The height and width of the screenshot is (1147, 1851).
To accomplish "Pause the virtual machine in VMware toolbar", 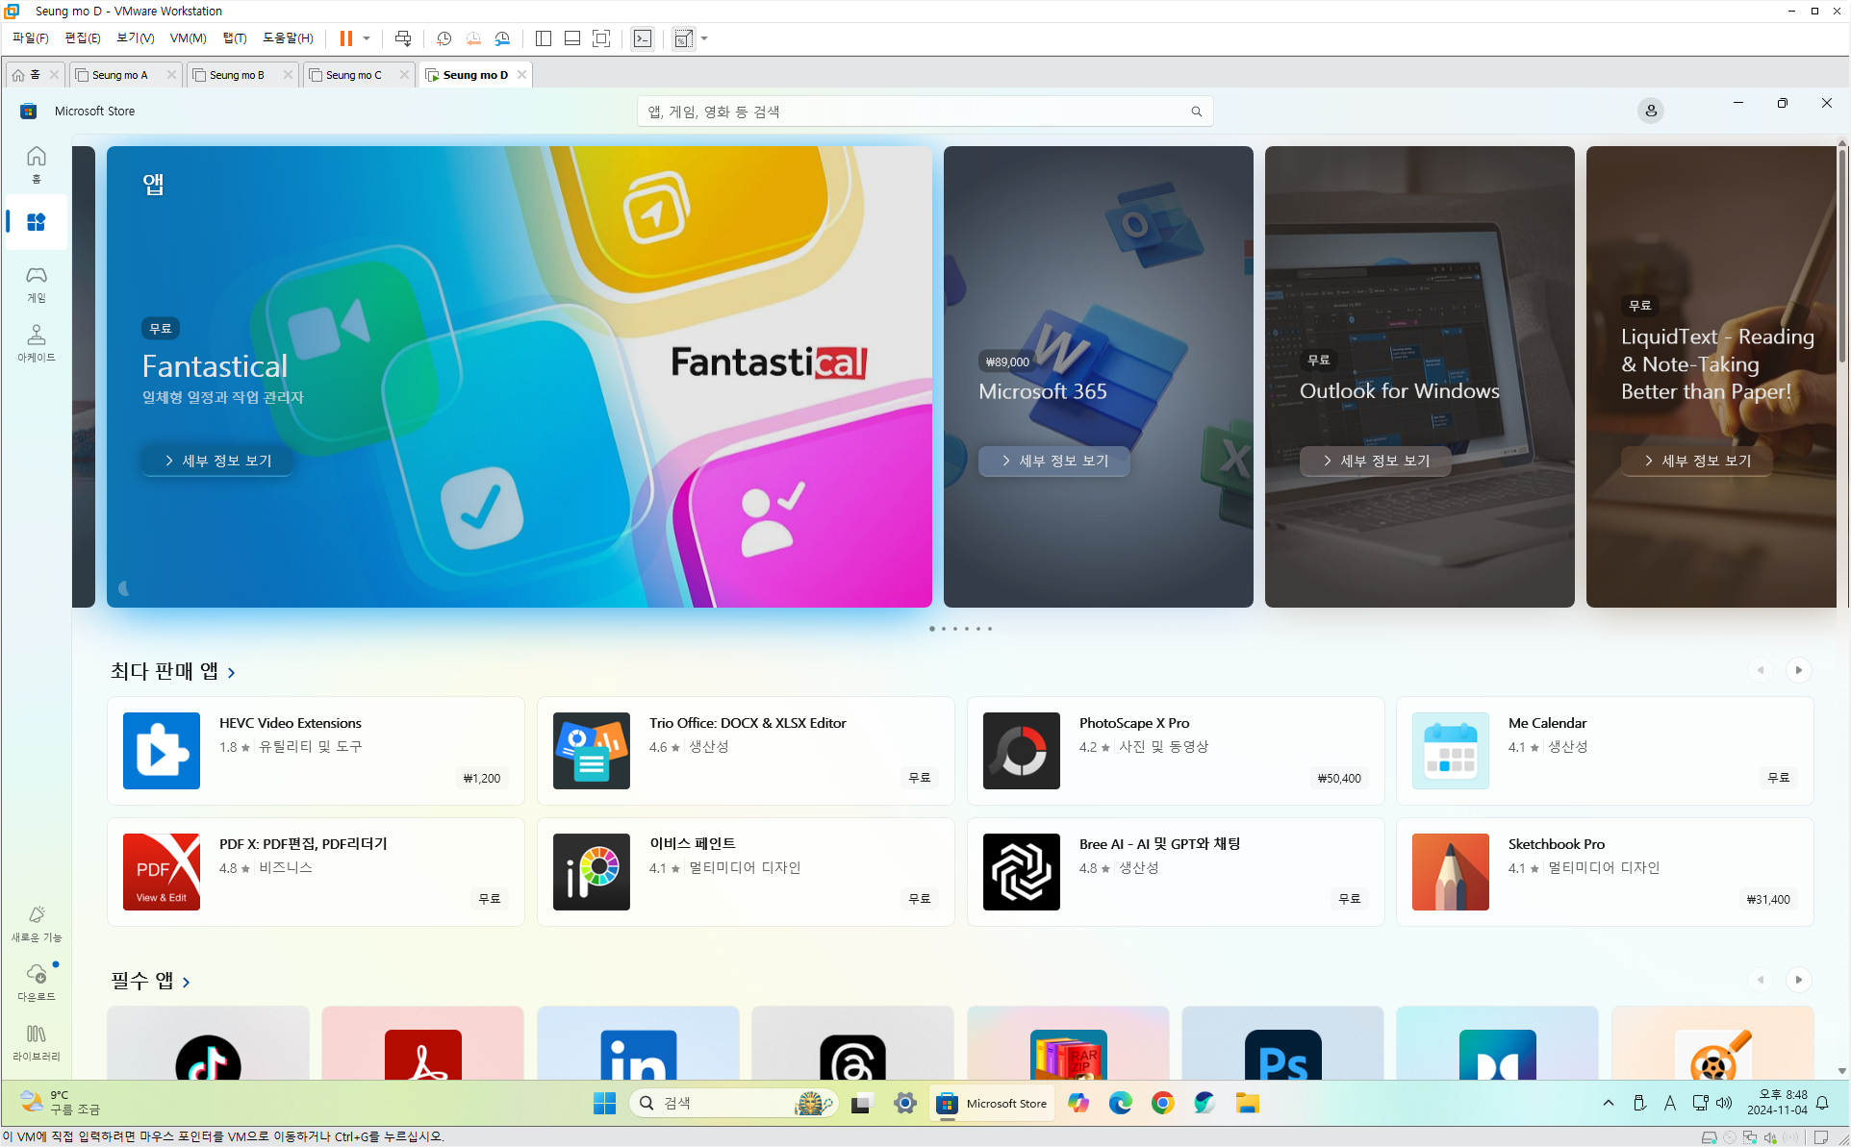I will point(345,38).
